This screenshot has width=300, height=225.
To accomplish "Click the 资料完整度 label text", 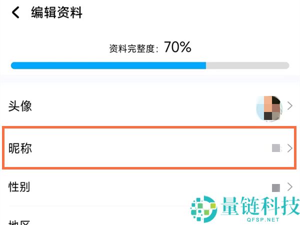I will point(133,48).
